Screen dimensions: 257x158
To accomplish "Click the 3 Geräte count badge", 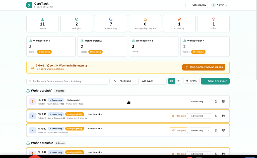I will 60,91.
